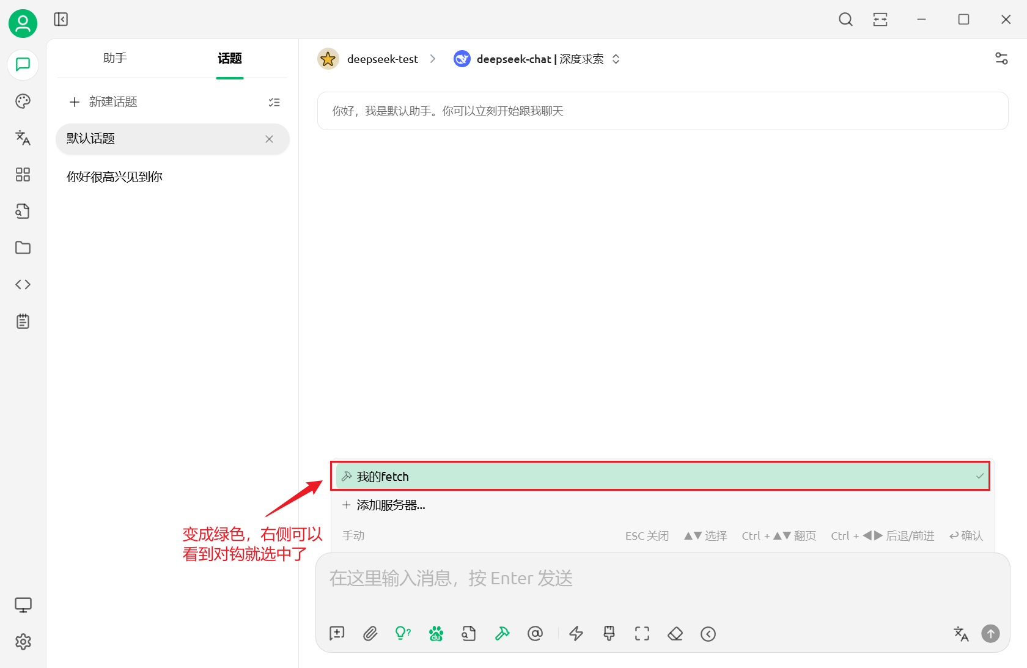This screenshot has width=1027, height=668.
Task: Clear context with the eraser icon
Action: pos(675,634)
